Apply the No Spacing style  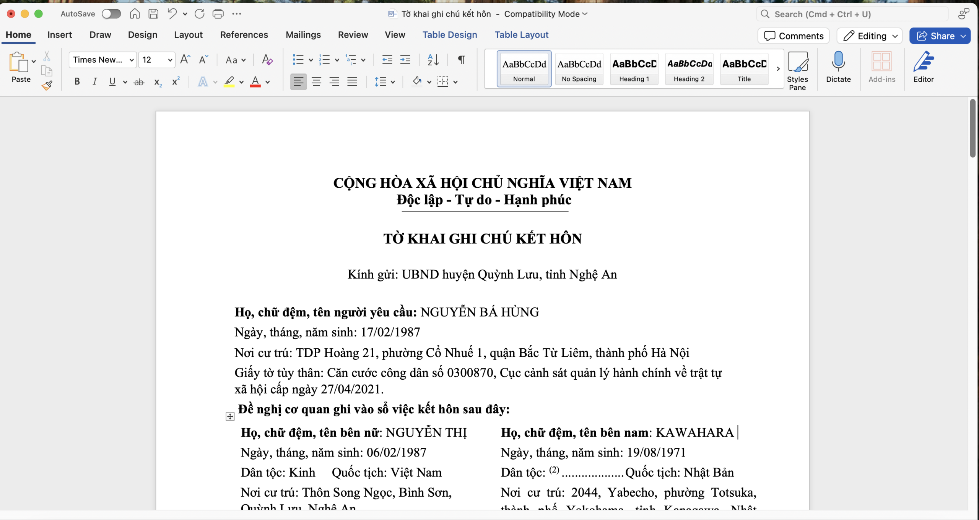point(579,69)
